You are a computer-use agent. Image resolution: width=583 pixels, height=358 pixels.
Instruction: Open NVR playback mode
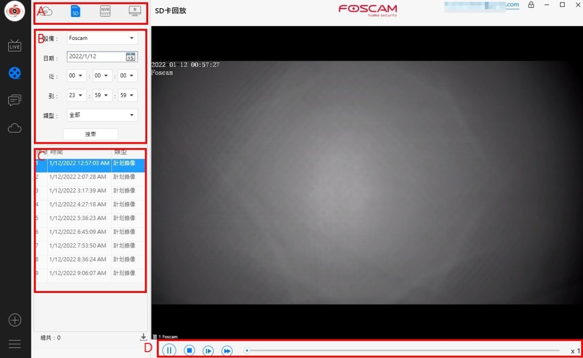[104, 11]
